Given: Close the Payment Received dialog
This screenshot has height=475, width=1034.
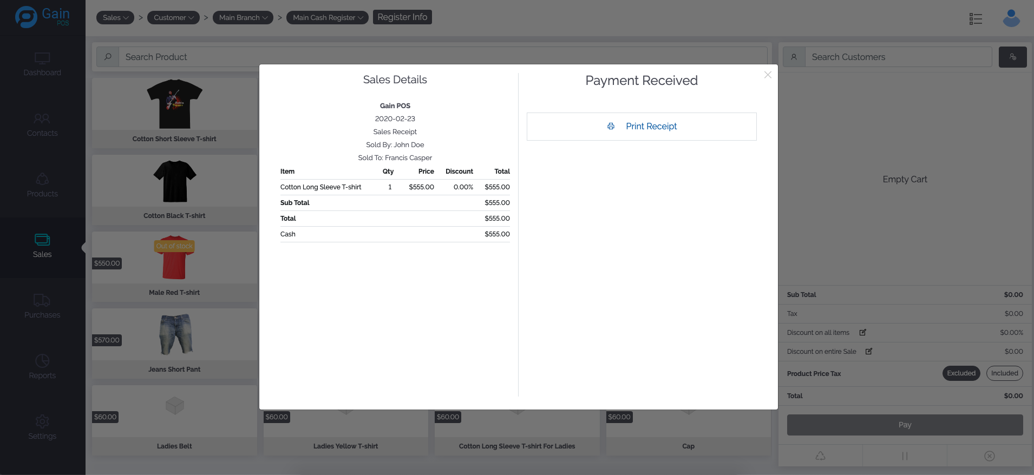Looking at the screenshot, I should 768,75.
